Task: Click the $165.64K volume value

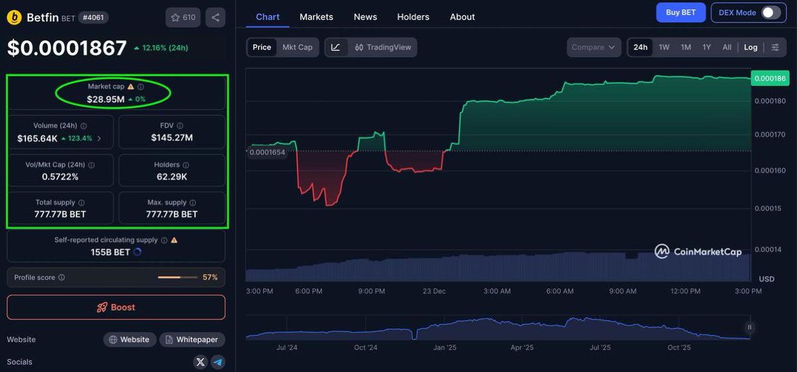Action: pos(37,138)
